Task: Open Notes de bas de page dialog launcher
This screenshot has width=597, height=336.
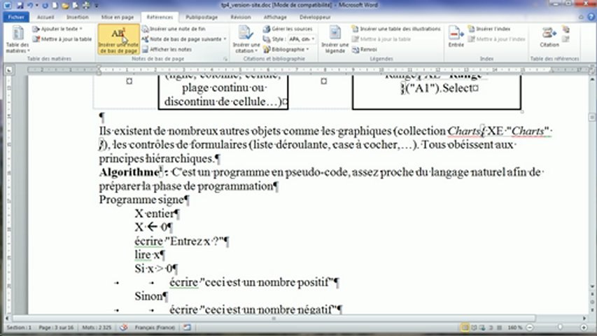Action: click(x=225, y=59)
